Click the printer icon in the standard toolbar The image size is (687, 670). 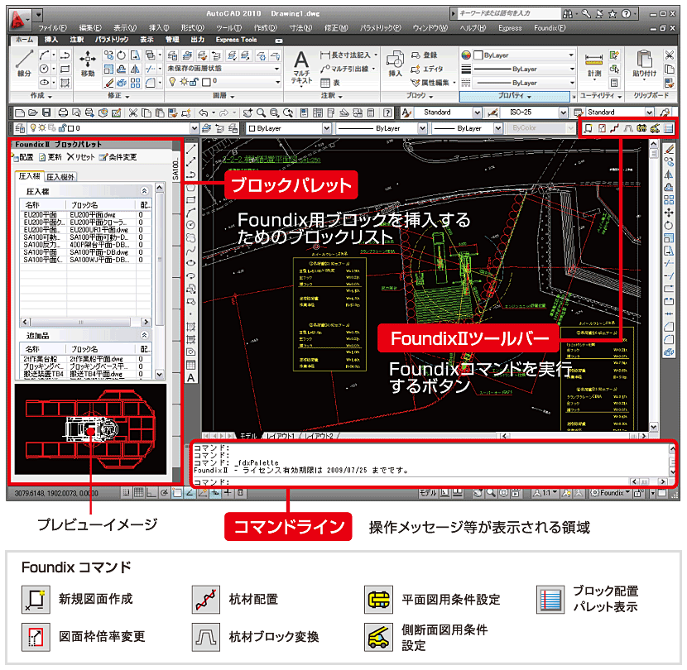click(63, 112)
